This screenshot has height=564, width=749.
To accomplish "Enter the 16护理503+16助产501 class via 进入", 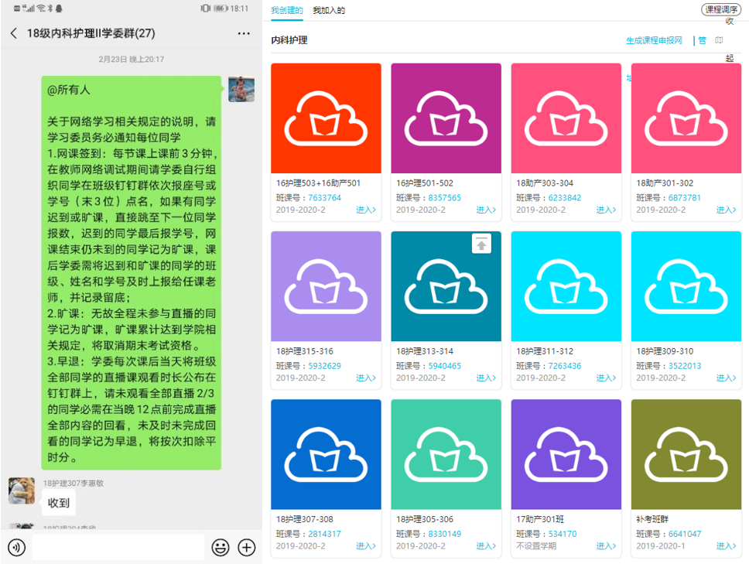I will pos(365,210).
